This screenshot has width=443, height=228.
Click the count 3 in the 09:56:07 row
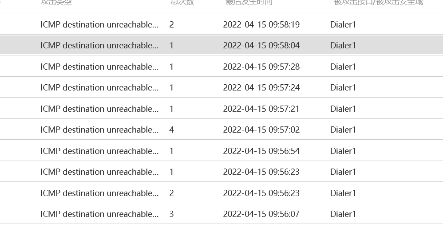point(171,214)
